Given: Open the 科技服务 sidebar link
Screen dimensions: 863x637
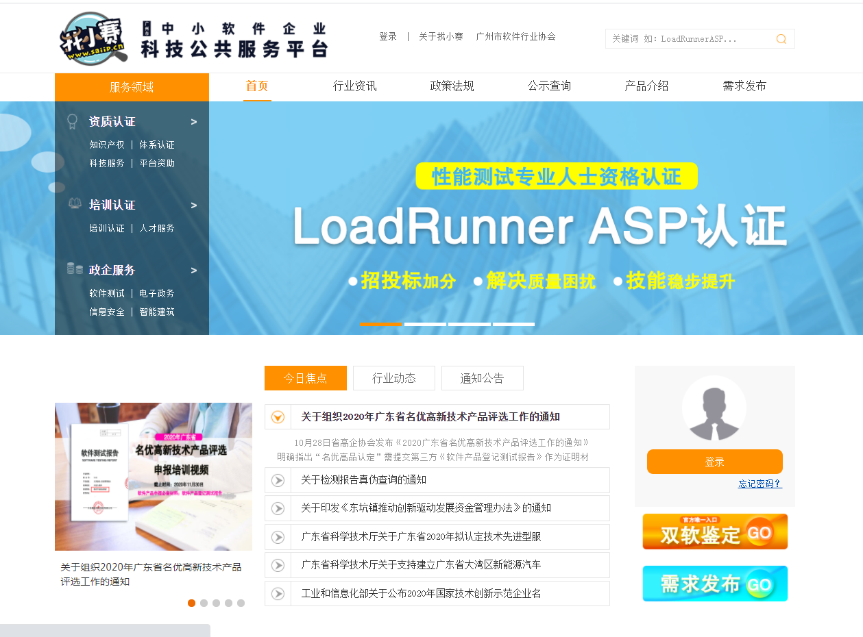Looking at the screenshot, I should (x=107, y=164).
